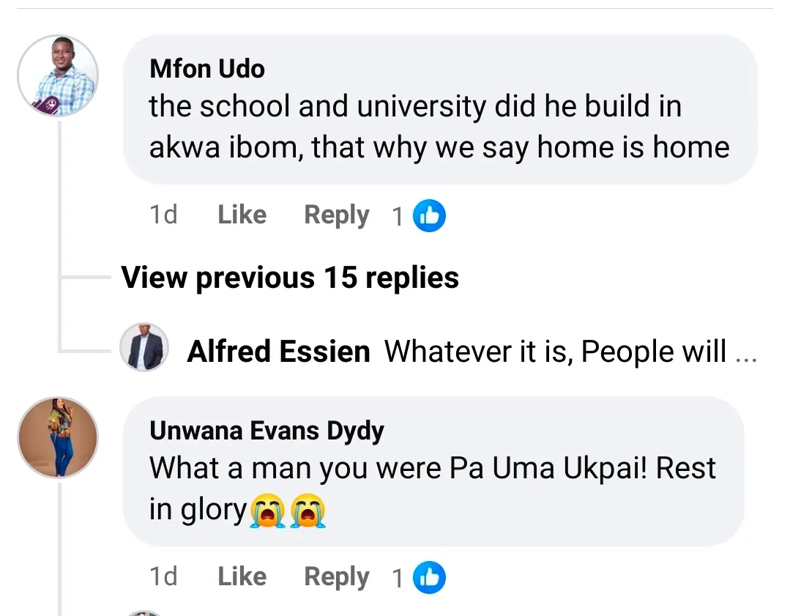
Task: Expand View previous 15 replies
Action: (290, 278)
